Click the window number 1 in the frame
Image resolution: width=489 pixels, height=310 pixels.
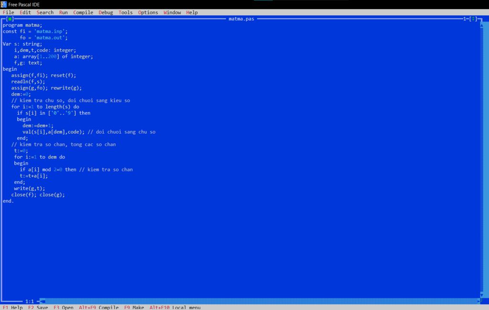point(465,19)
